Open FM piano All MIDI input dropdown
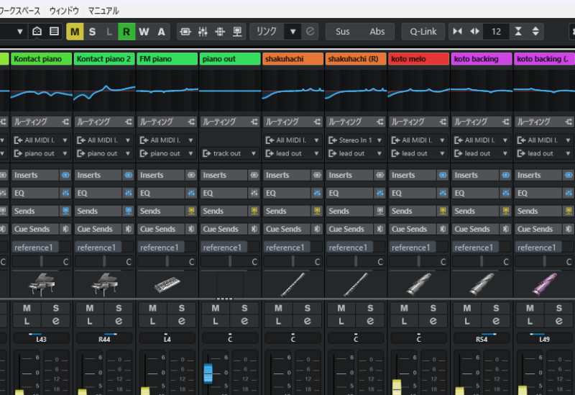Viewport: 575px width, 395px height. tap(167, 140)
